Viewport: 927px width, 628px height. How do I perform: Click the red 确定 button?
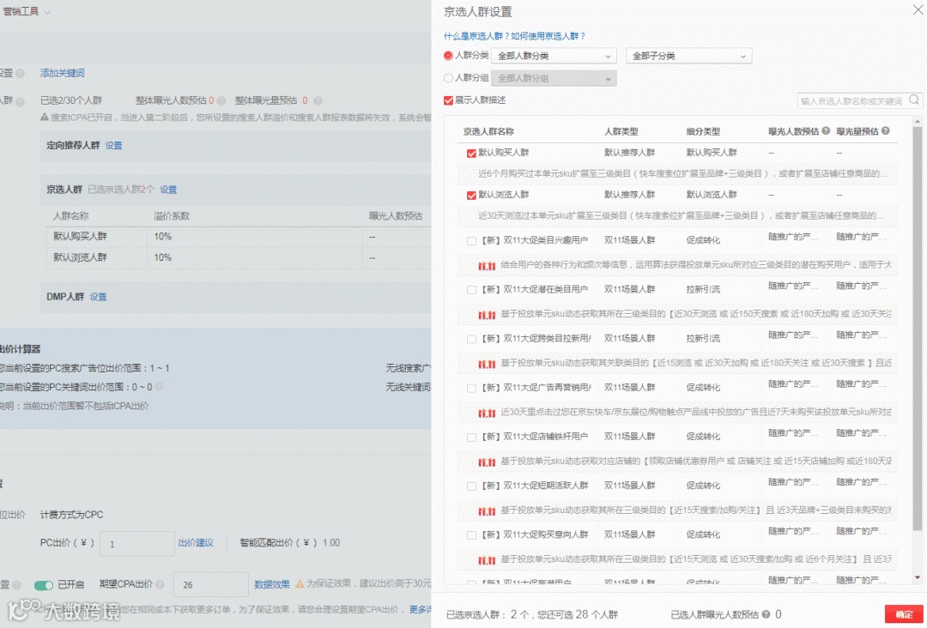[904, 614]
